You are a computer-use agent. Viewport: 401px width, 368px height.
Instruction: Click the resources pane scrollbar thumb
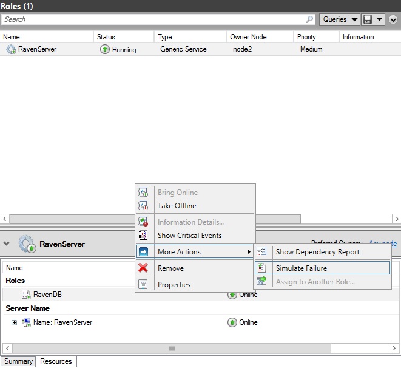172,349
